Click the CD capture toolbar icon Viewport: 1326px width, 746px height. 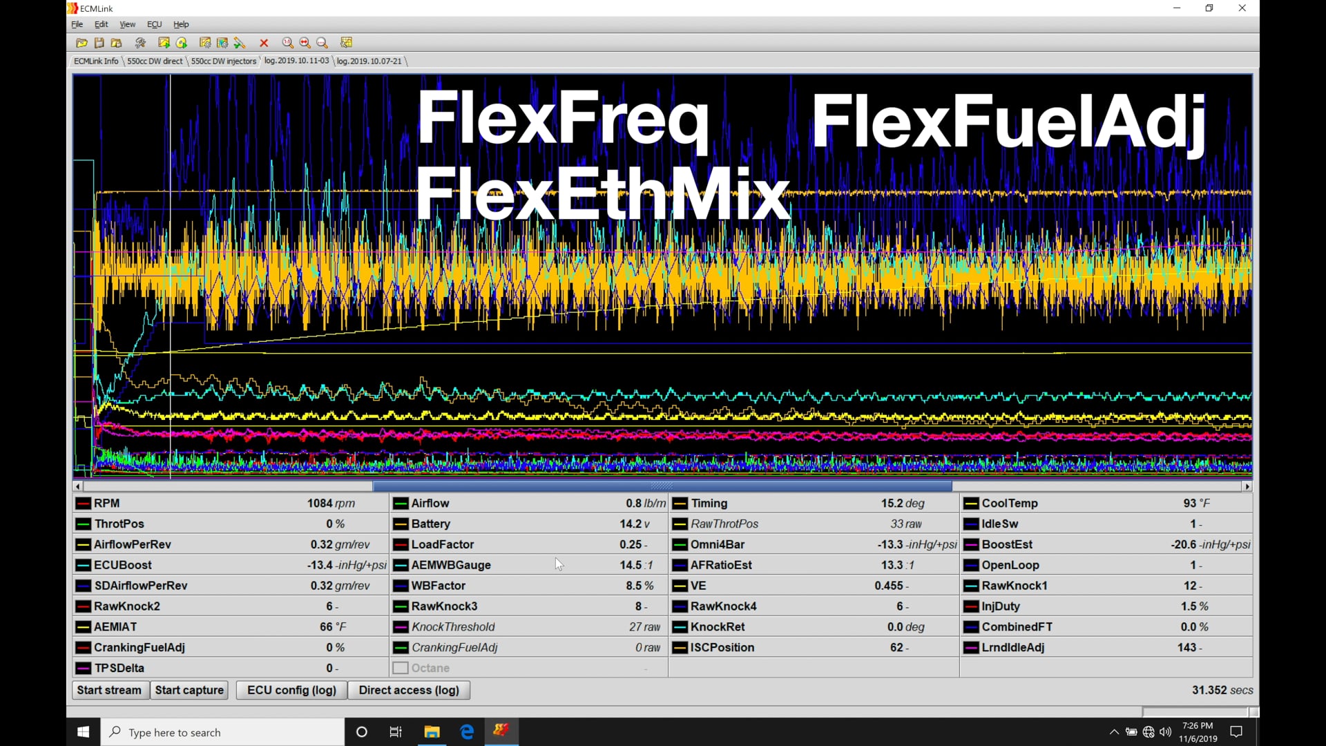point(183,42)
